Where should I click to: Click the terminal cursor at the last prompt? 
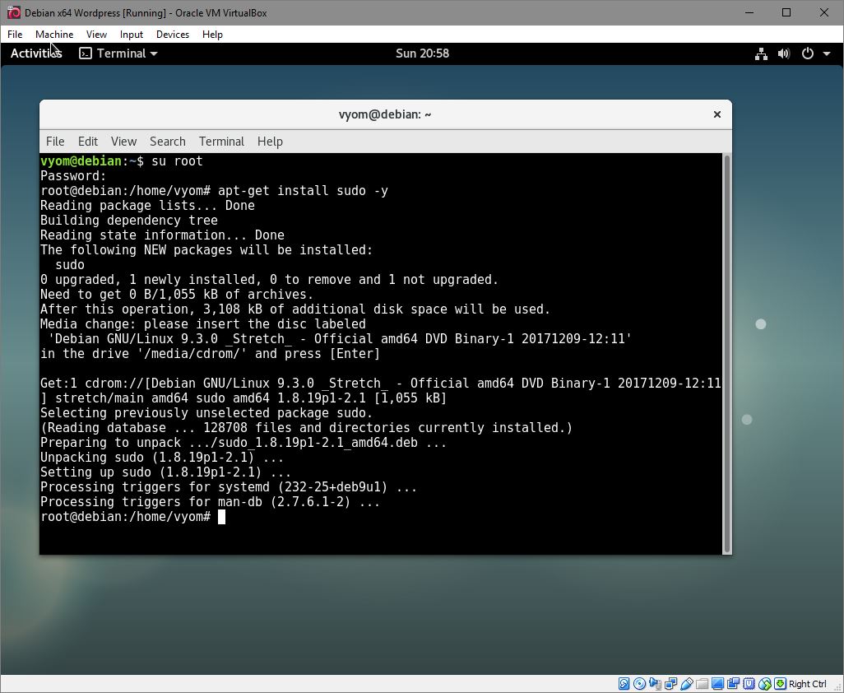click(221, 517)
